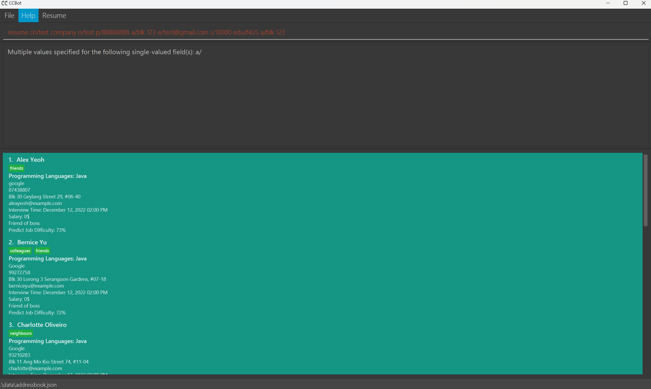
Task: Select the Charlotte Oliveiro contact name
Action: tap(42, 325)
